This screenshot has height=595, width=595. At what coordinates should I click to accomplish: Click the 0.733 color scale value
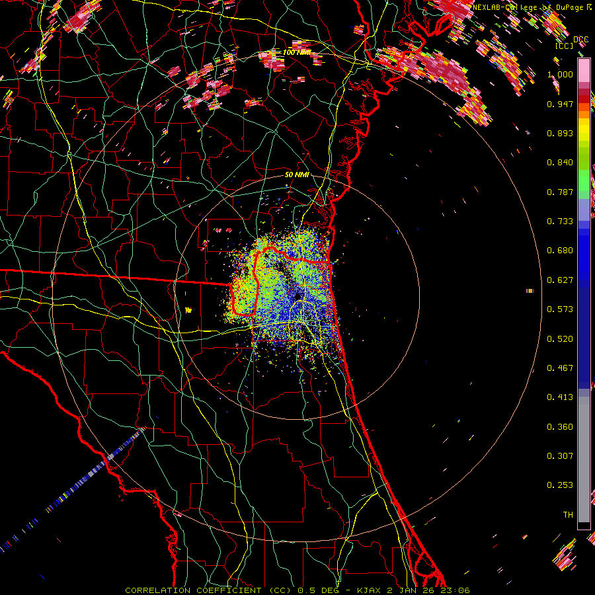[x=560, y=221]
